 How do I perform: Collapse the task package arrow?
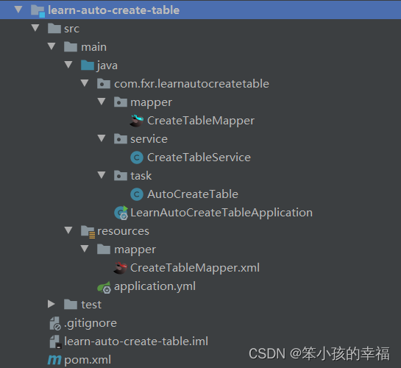(102, 175)
